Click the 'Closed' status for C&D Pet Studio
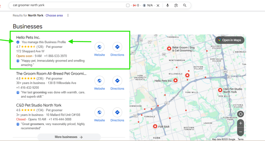 21,119
